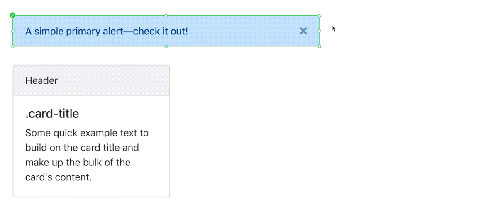Click the last line "card's content."
The height and width of the screenshot is (209, 498).
(x=58, y=177)
